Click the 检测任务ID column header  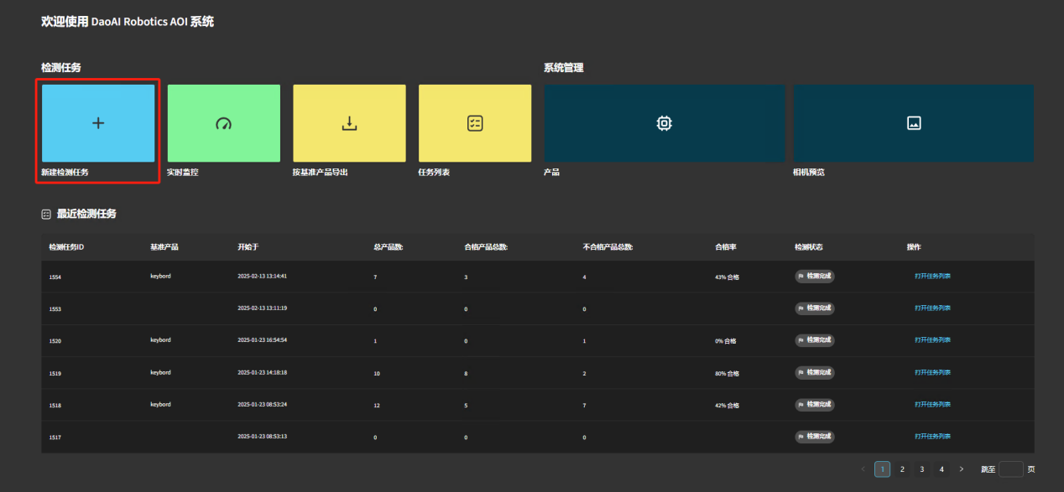[67, 247]
